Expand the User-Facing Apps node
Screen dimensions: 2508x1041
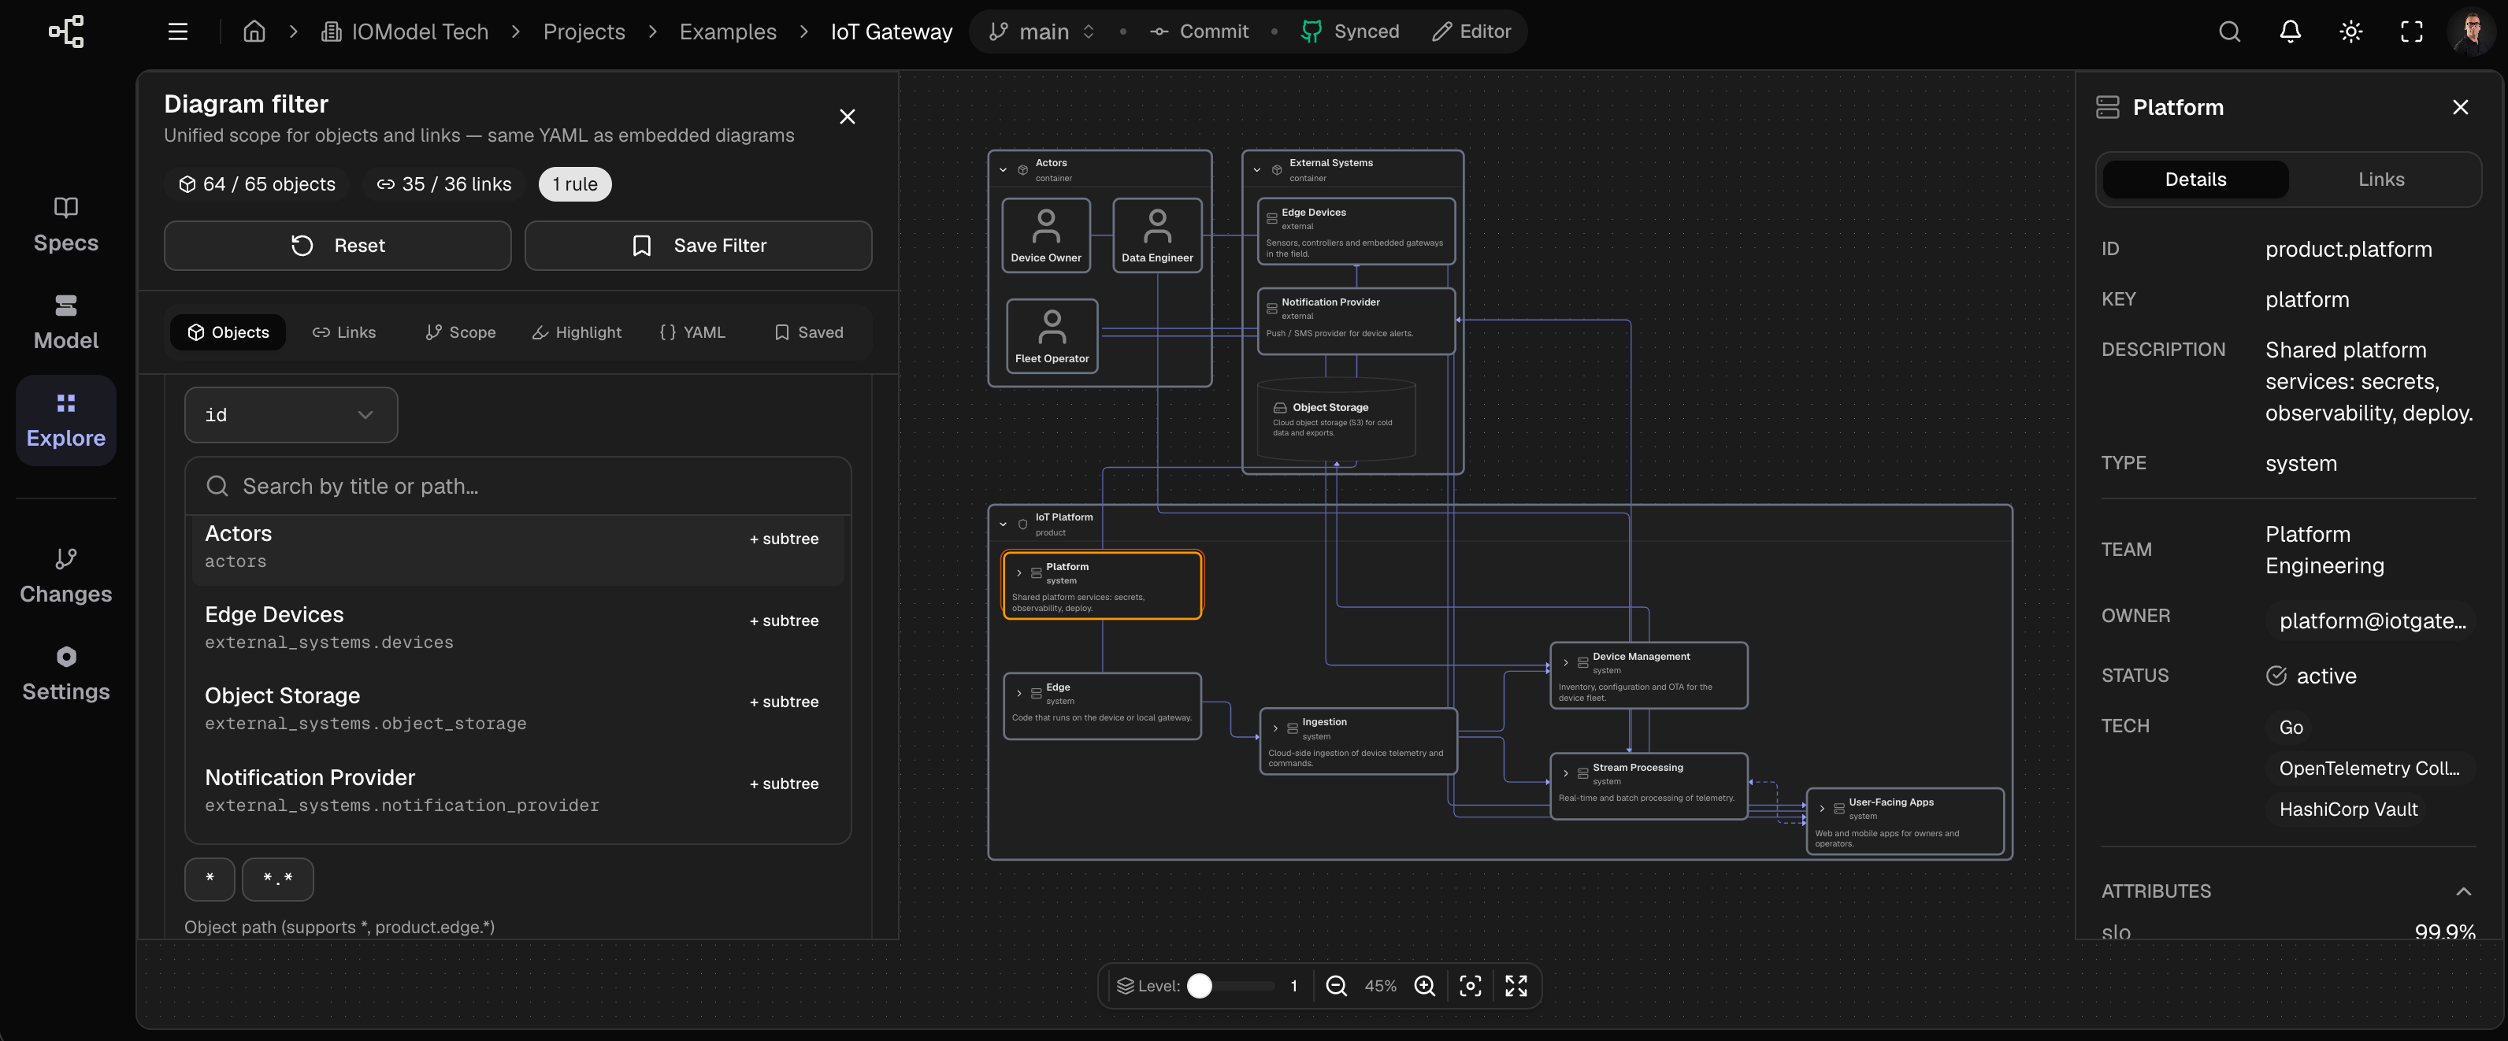[x=1822, y=809]
